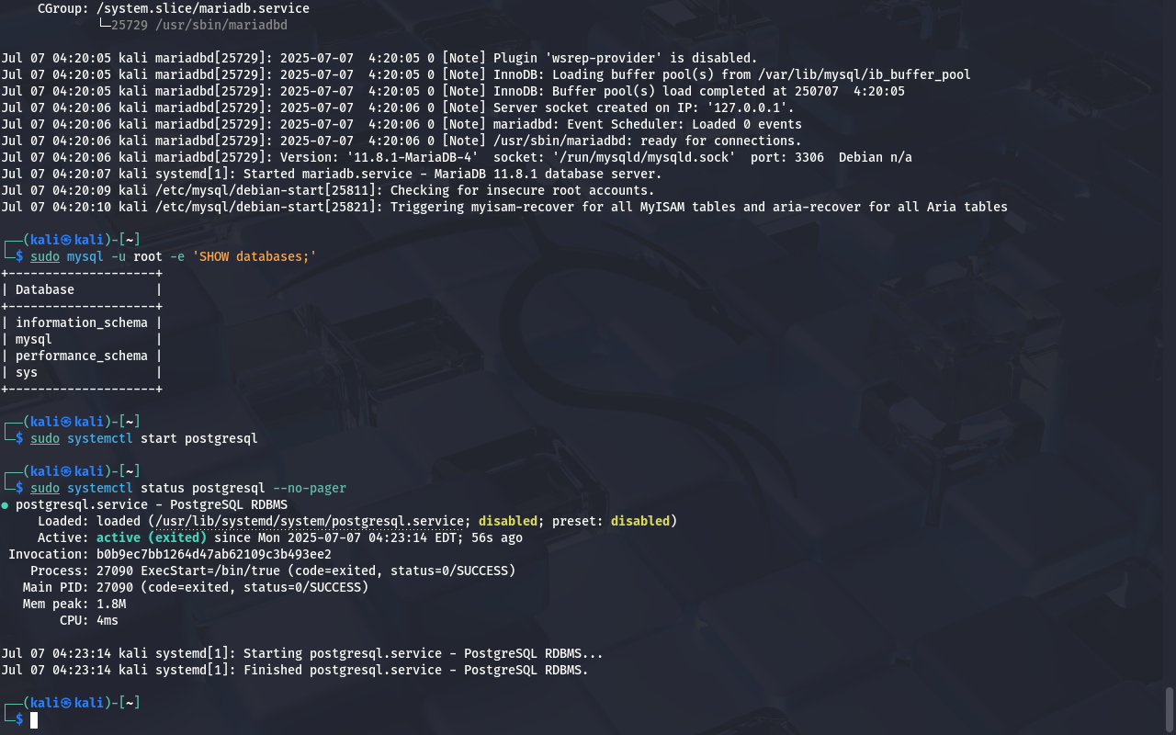The height and width of the screenshot is (735, 1176).
Task: Click the green status dot before postgresql.service
Action: point(5,504)
